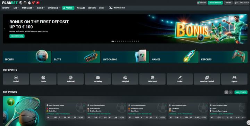Click the green REGISTRATION button in header
This screenshot has height=126, width=250.
click(215, 3)
